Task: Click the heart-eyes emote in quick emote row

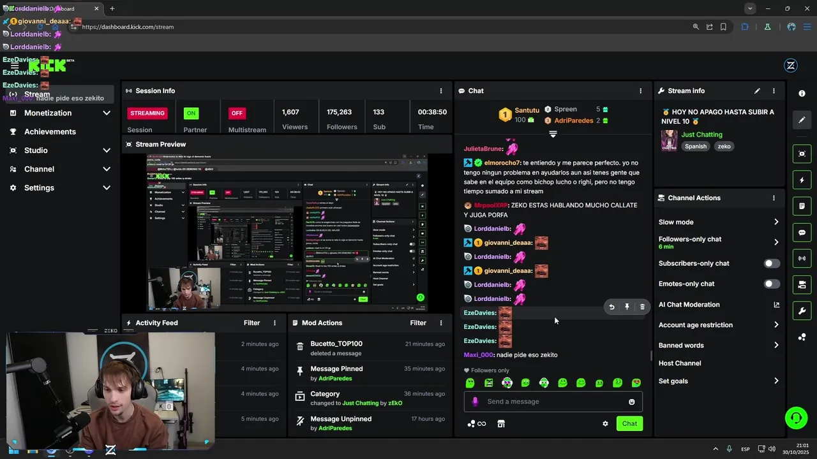Action: [x=636, y=383]
